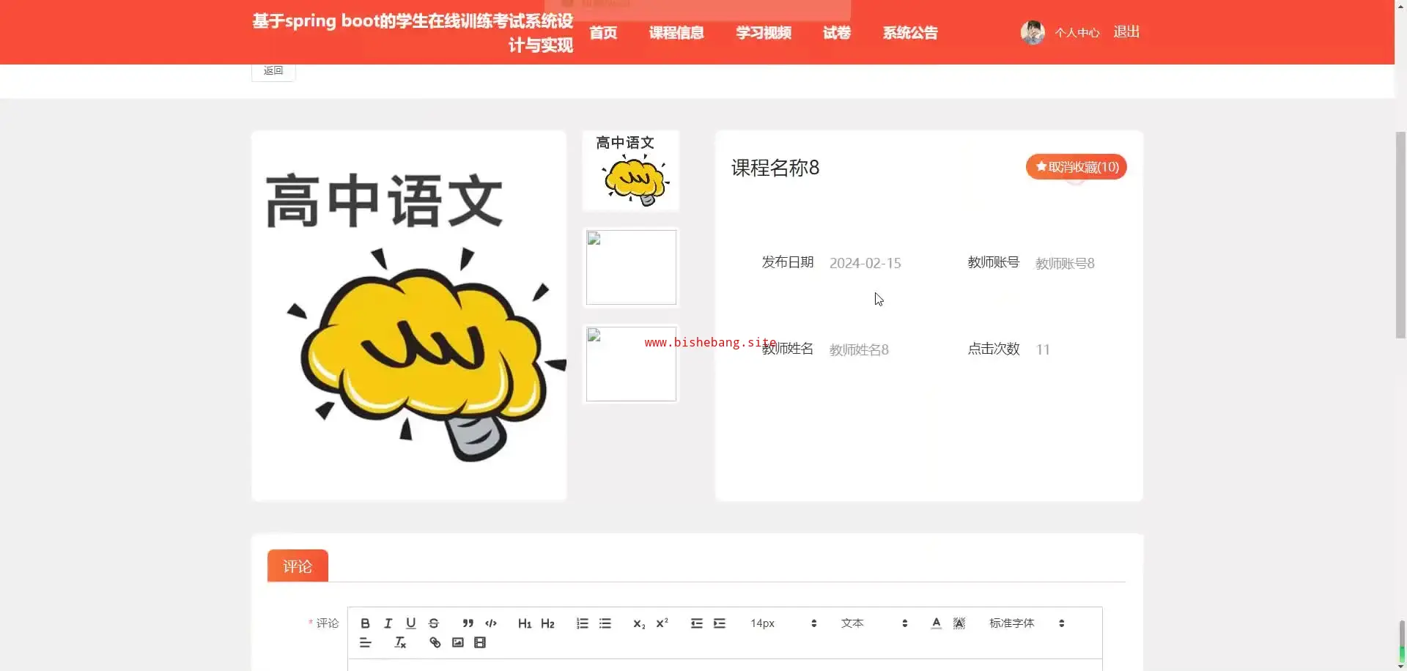
Task: Open 学习视频 in the navigation bar
Action: pyautogui.click(x=764, y=33)
